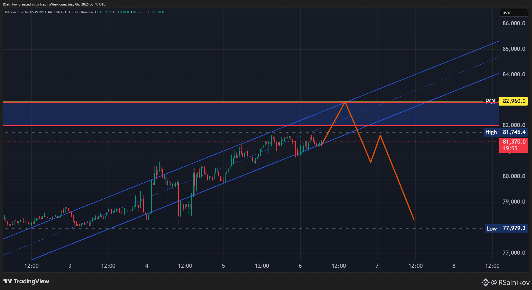Click the high value H81,430.0
This screenshot has width=532, height=290.
coord(121,12)
